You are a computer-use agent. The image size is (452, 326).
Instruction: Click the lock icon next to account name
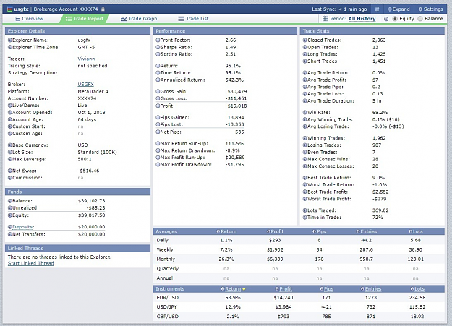click(x=103, y=9)
